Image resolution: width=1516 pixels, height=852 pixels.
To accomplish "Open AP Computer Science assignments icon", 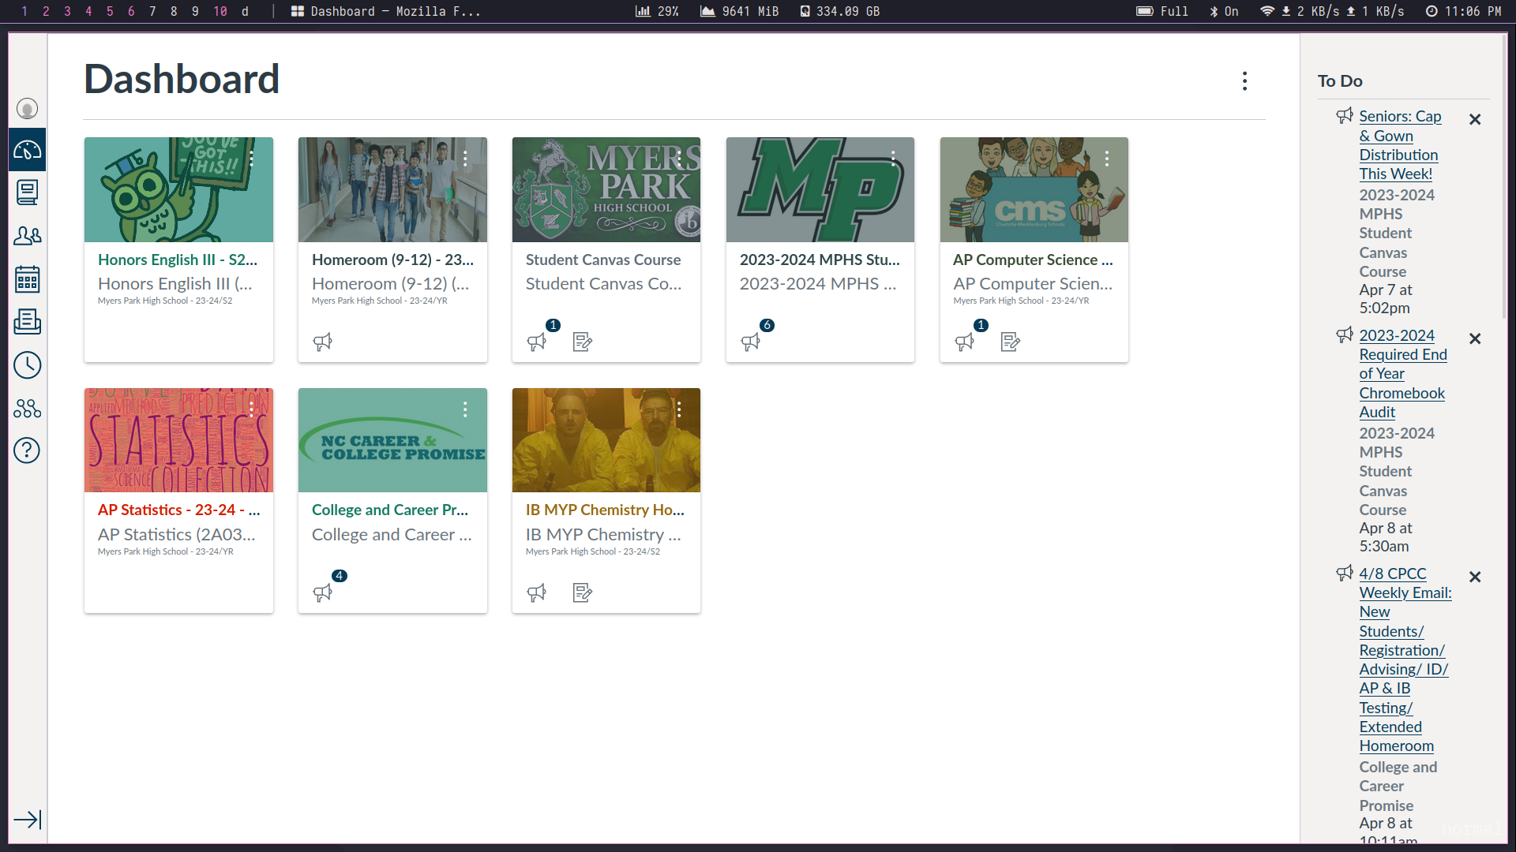I will pyautogui.click(x=1010, y=342).
